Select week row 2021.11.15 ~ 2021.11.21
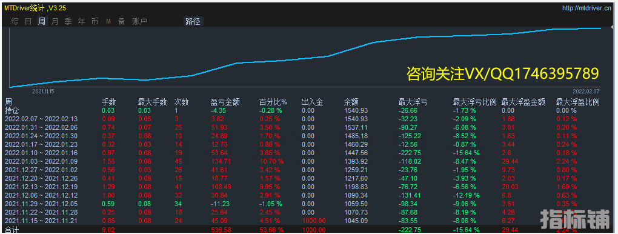This screenshot has height=234, width=618. (x=41, y=221)
